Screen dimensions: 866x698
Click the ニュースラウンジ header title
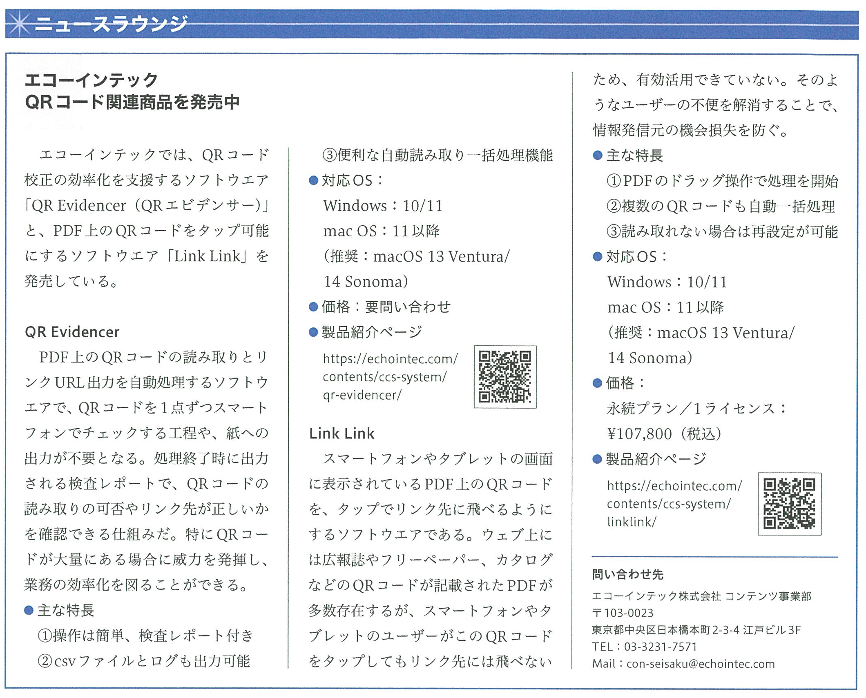(x=111, y=24)
